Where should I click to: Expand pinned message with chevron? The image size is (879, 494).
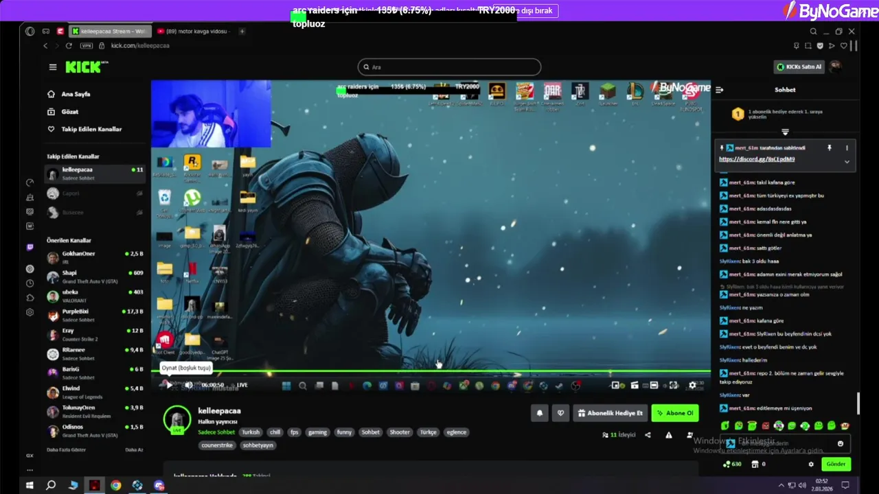(847, 162)
